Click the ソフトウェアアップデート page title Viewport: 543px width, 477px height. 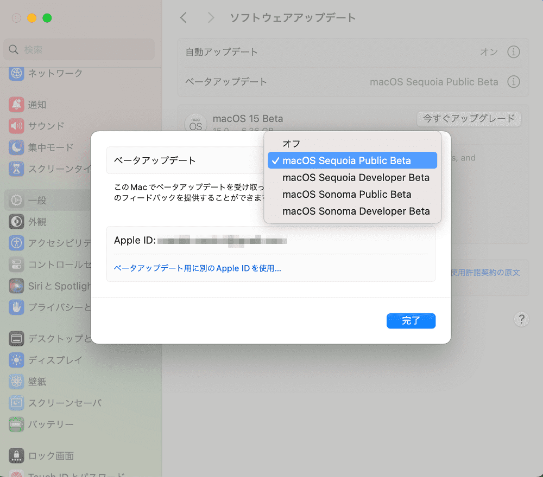point(293,18)
